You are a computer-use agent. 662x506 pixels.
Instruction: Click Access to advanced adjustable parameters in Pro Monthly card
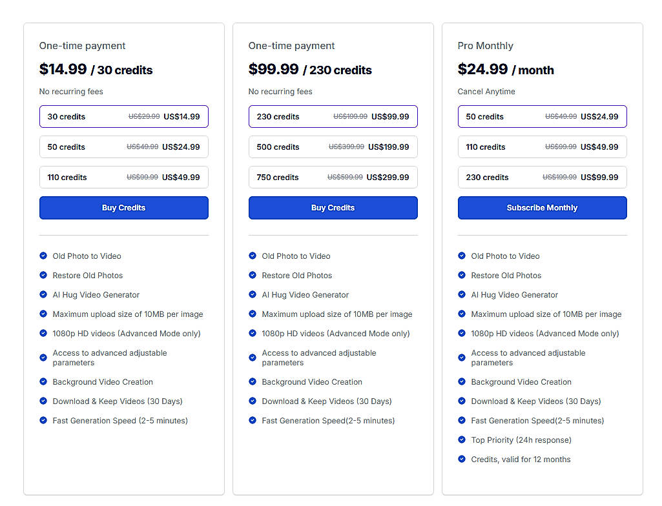point(528,358)
